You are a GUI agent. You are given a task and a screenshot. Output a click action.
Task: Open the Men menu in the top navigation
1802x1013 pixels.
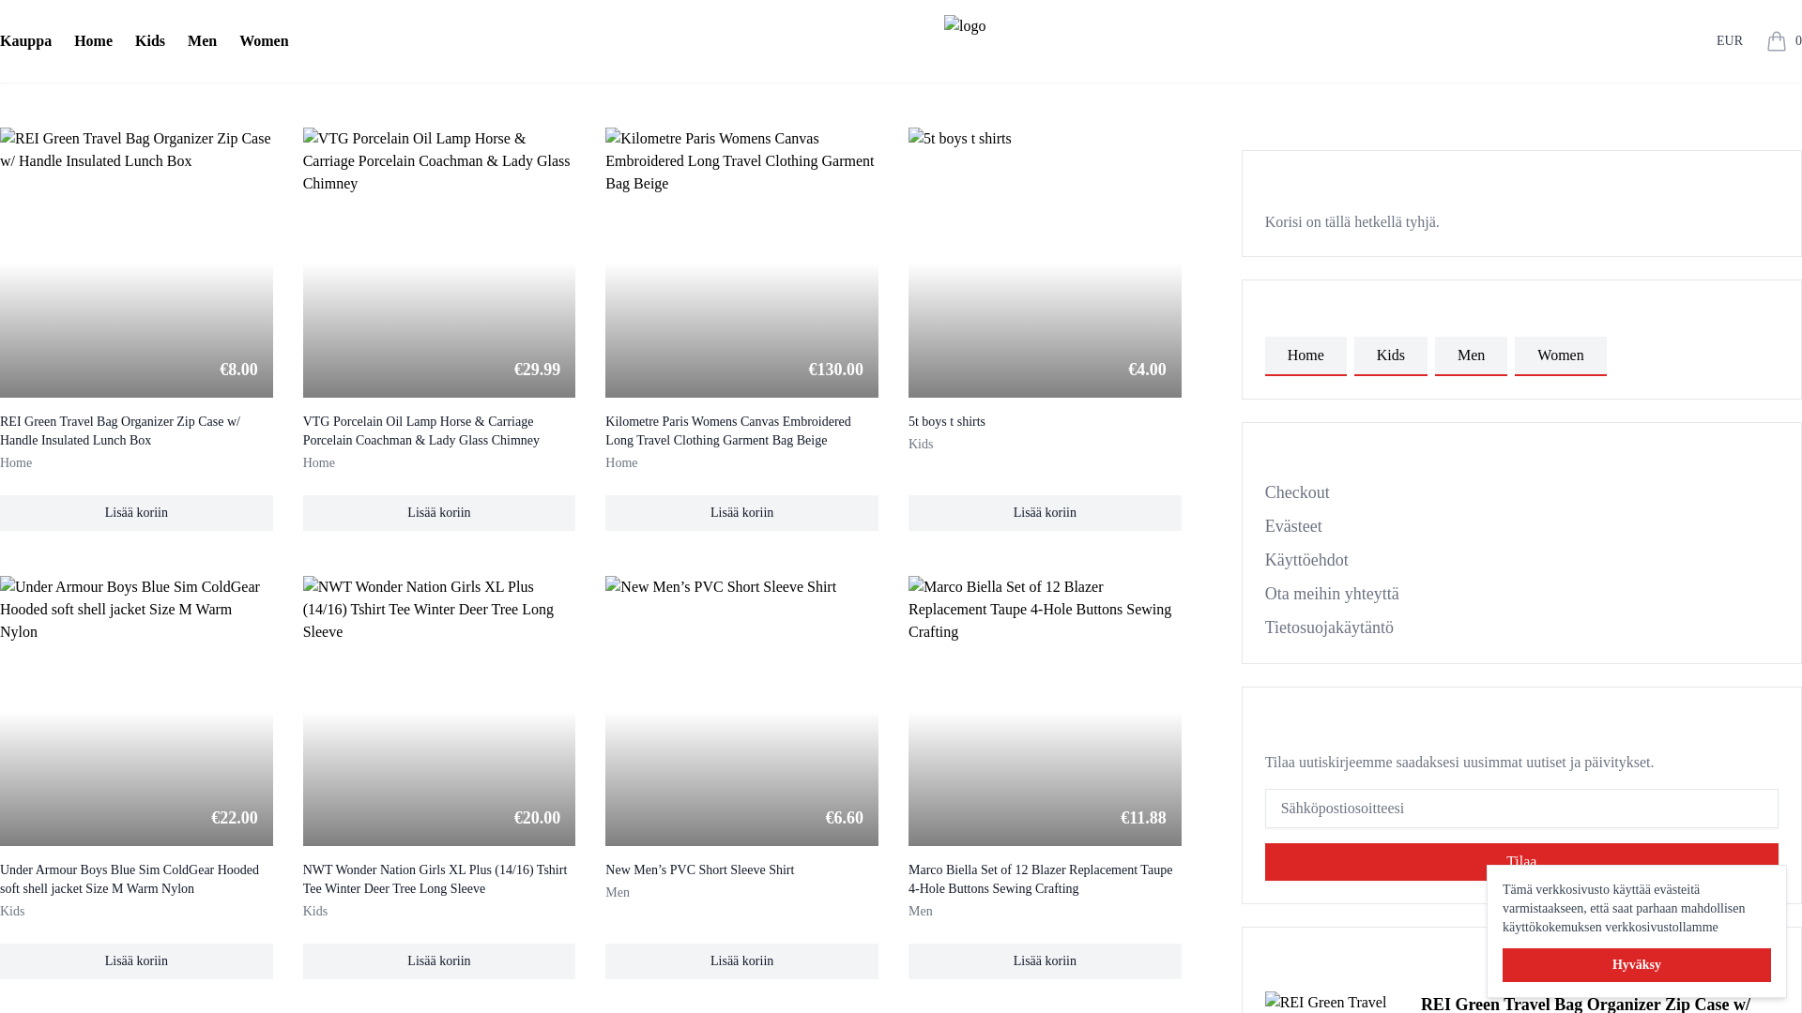(202, 41)
